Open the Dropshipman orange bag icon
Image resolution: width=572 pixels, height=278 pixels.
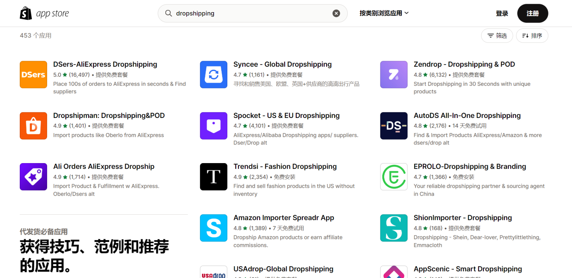click(33, 126)
